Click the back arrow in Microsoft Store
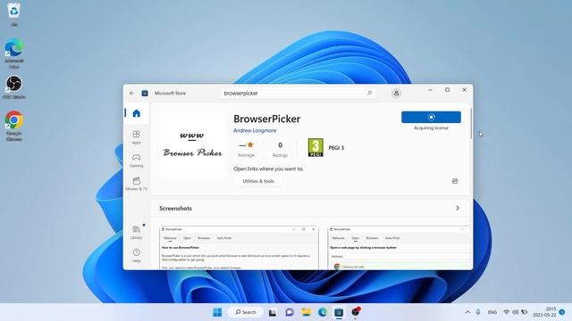Image resolution: width=572 pixels, height=321 pixels. [x=131, y=93]
